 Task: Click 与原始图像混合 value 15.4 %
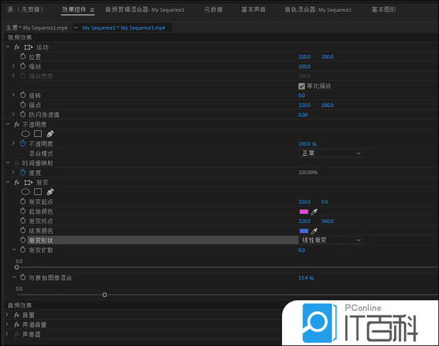pos(306,278)
